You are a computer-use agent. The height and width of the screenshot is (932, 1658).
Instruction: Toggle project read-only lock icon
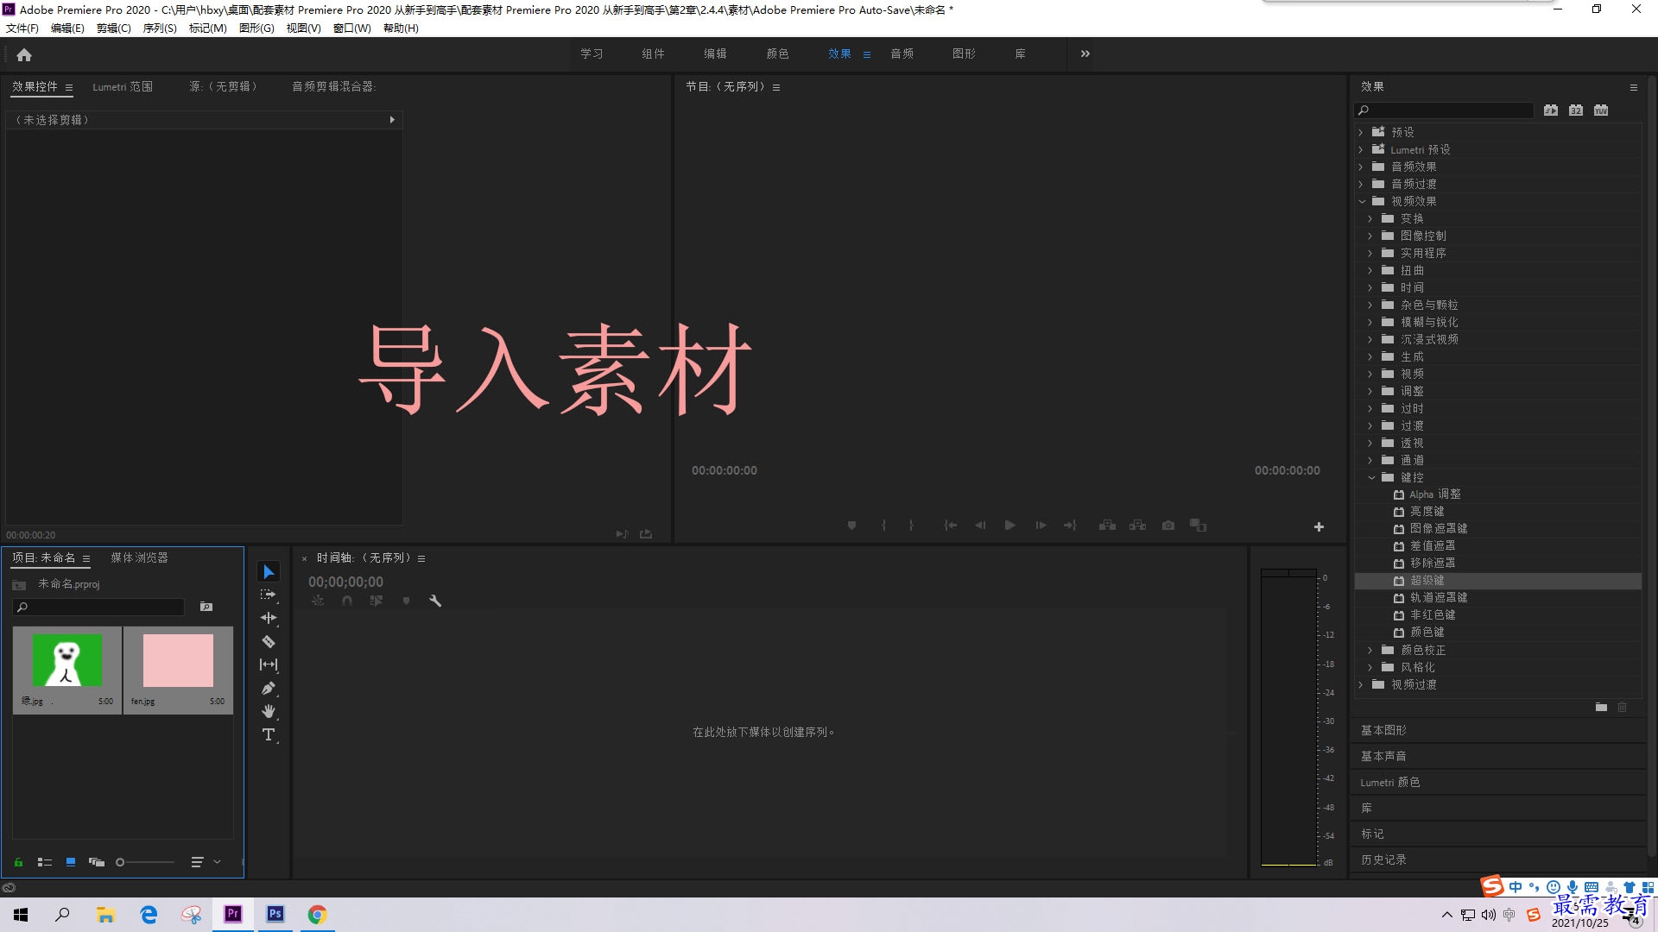pyautogui.click(x=18, y=862)
